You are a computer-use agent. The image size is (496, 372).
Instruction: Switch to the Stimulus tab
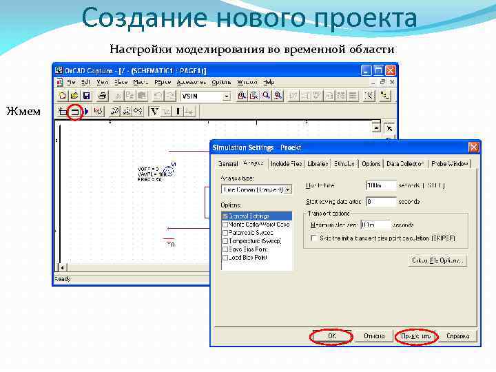344,164
